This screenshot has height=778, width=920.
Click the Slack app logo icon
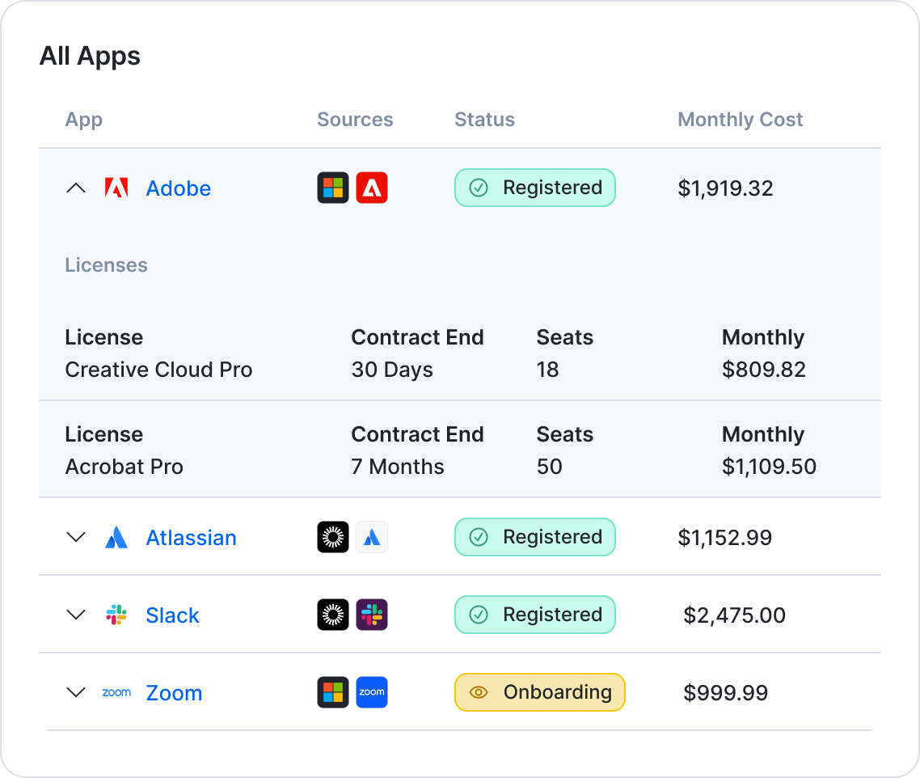tap(116, 615)
